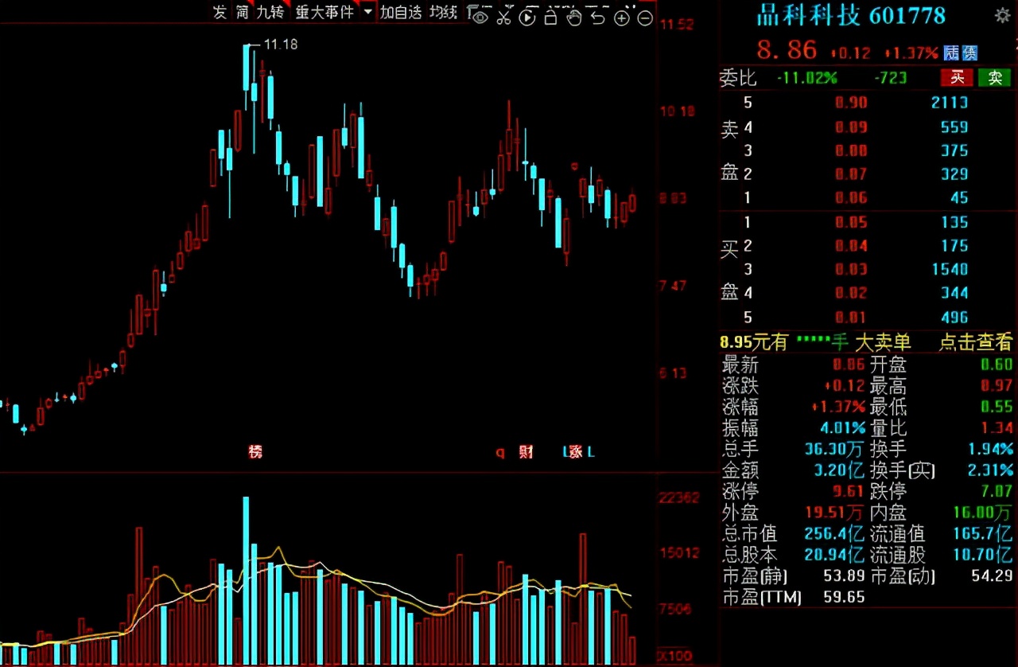Open the settings gear beside stock code
The image size is (1018, 667).
[x=1002, y=15]
